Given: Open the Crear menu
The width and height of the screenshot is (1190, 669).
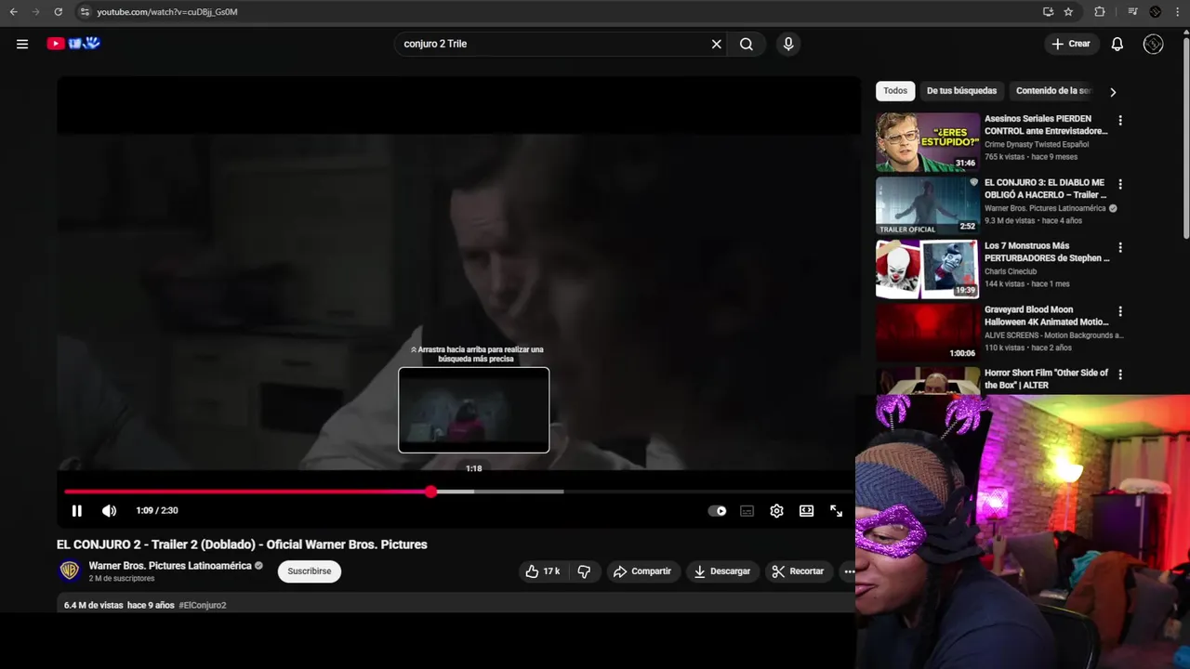Looking at the screenshot, I should pos(1071,44).
